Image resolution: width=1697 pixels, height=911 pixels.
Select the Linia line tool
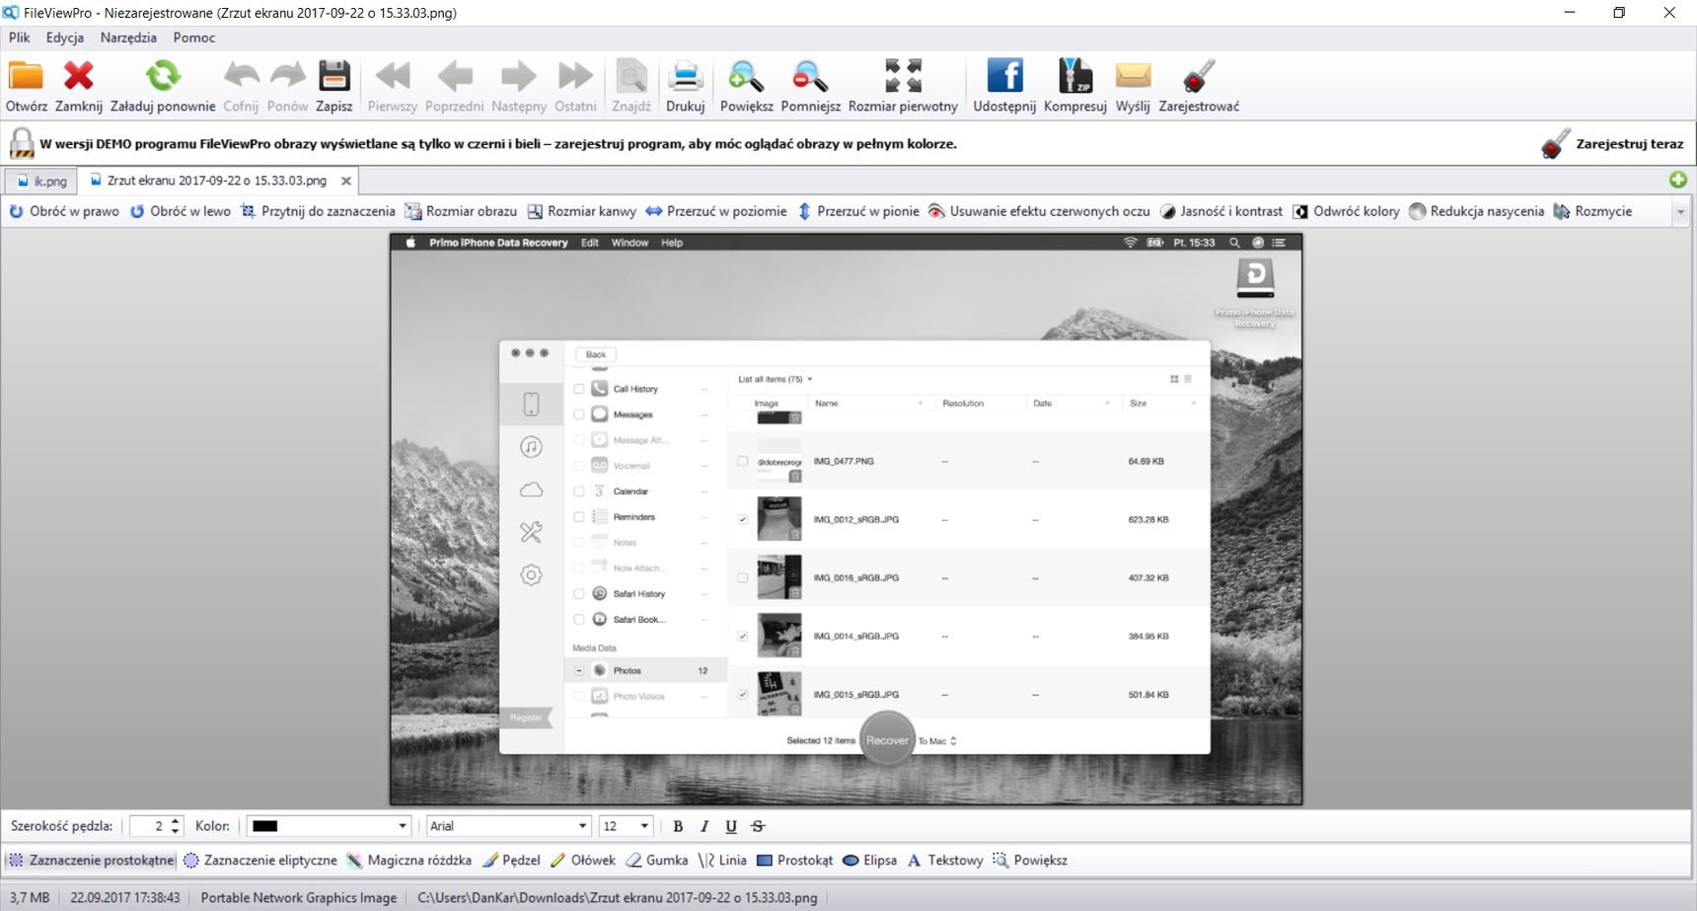[x=722, y=861]
